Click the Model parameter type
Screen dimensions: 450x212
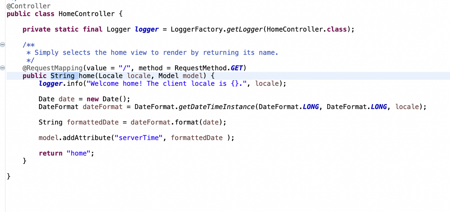pos(169,76)
